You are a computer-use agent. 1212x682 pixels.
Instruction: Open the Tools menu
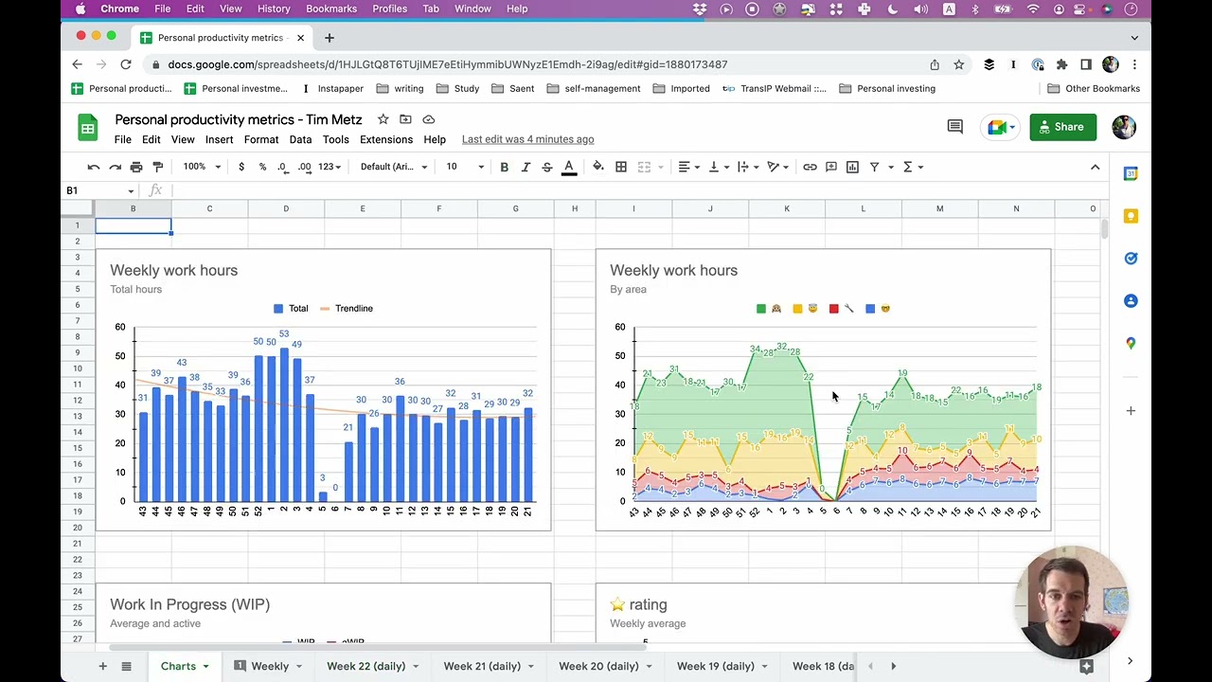tap(335, 139)
